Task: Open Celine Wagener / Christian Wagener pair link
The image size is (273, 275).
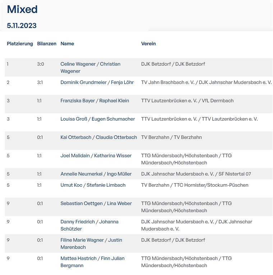Action: 90,64
